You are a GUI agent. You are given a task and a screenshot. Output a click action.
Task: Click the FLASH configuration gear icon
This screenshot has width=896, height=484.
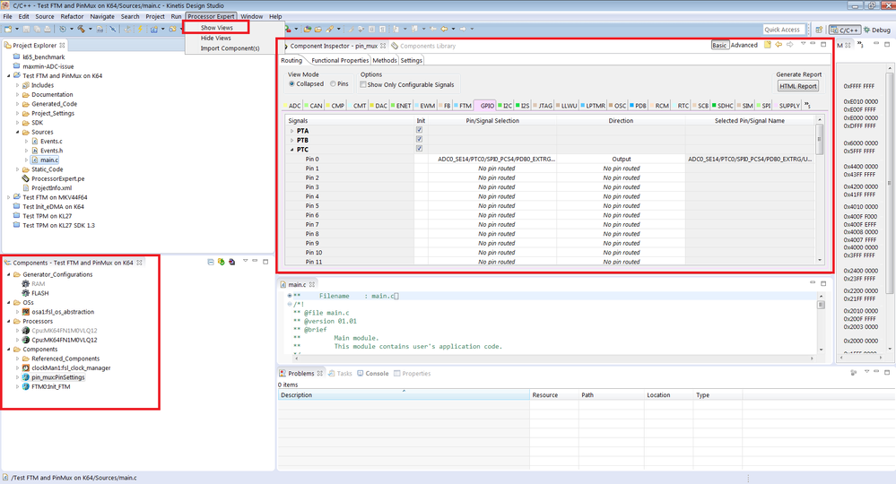(26, 293)
